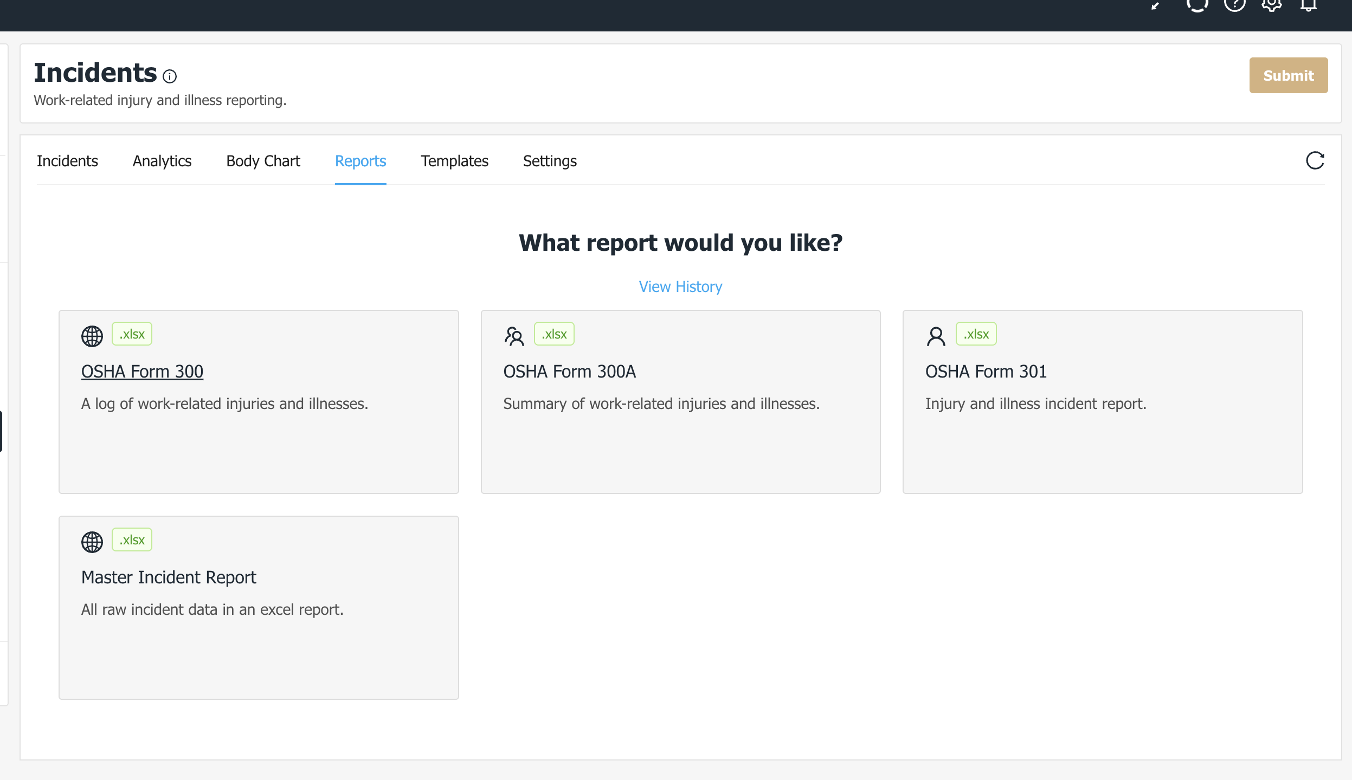Click the refresh icon in tab bar
This screenshot has height=780, width=1352.
click(1315, 161)
